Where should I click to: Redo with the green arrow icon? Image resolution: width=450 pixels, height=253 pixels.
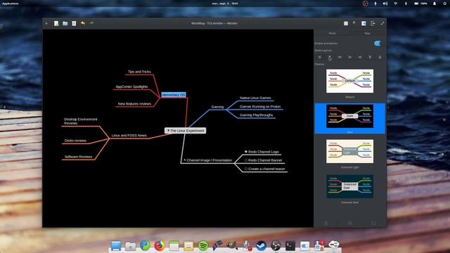pos(91,23)
